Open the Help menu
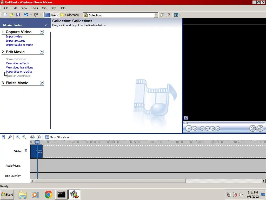Image resolution: width=266 pixels, height=200 pixels. tap(62, 8)
